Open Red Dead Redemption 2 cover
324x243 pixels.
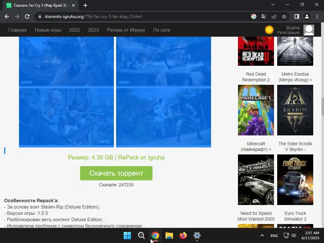coord(256,51)
